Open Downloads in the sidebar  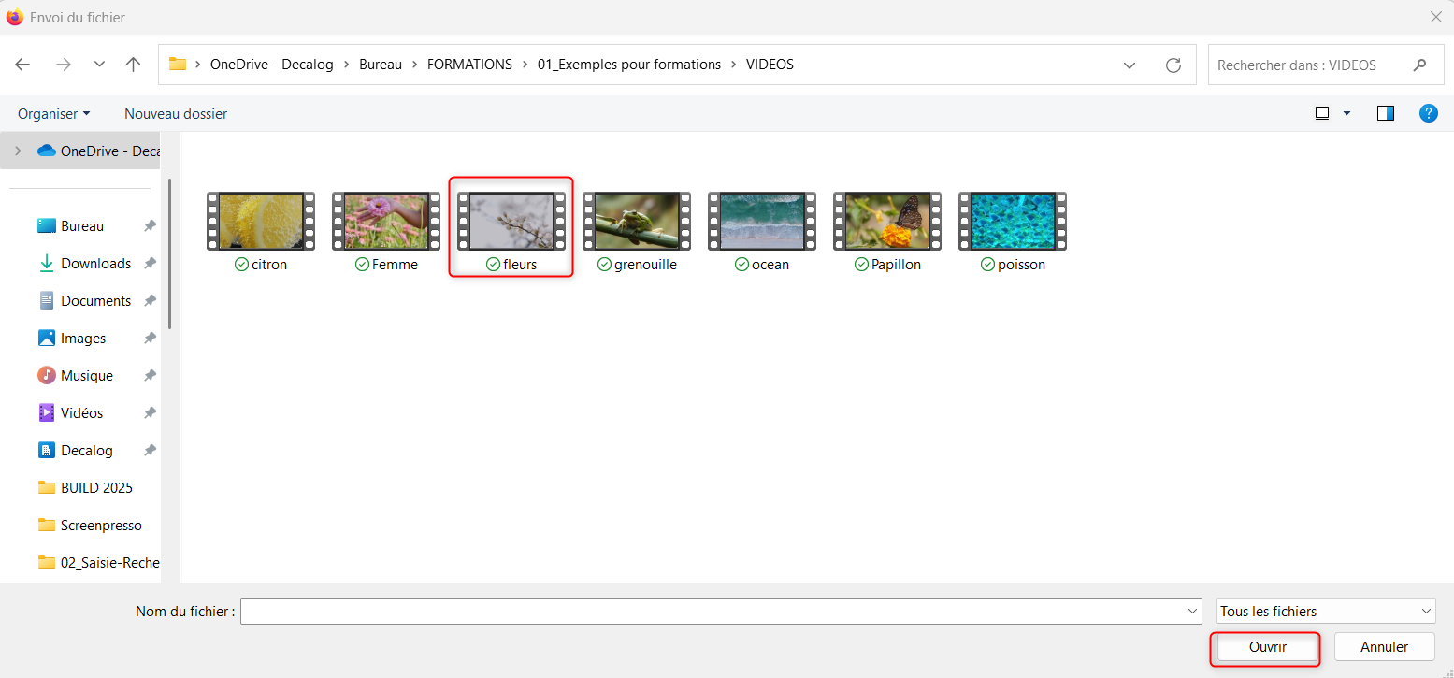tap(95, 264)
